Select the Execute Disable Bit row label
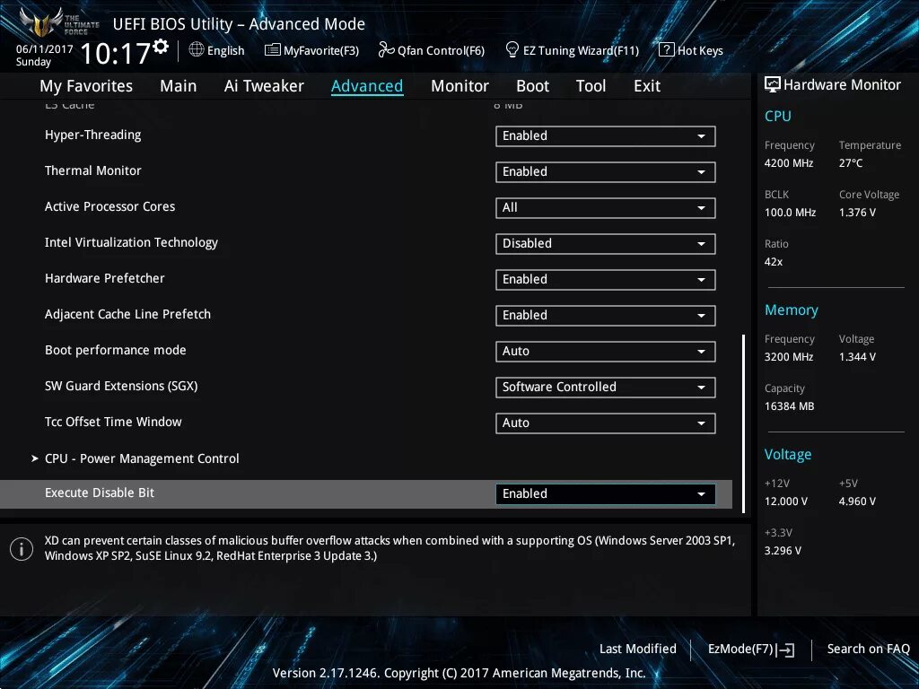 100,493
